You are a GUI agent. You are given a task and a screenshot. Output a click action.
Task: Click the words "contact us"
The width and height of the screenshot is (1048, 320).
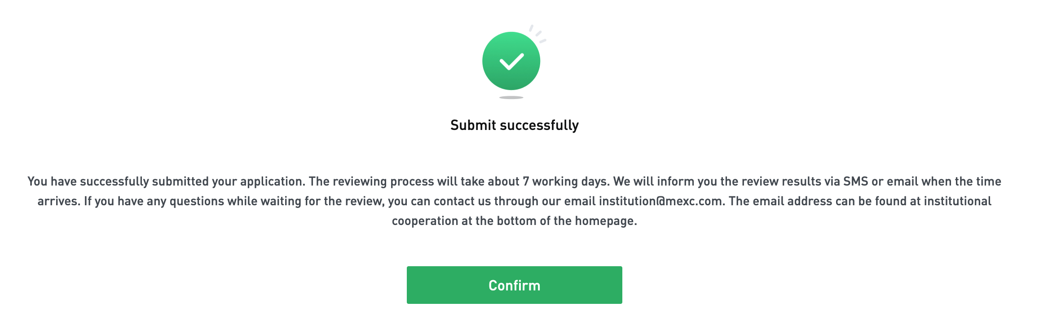pyautogui.click(x=462, y=201)
